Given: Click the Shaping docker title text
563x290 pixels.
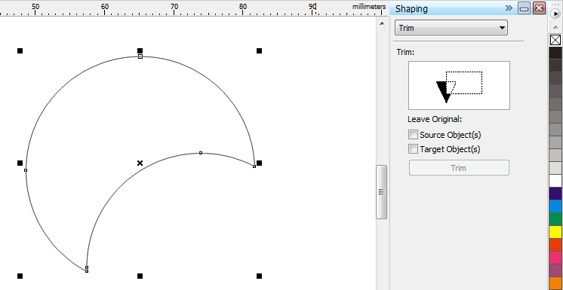Looking at the screenshot, I should [x=411, y=8].
